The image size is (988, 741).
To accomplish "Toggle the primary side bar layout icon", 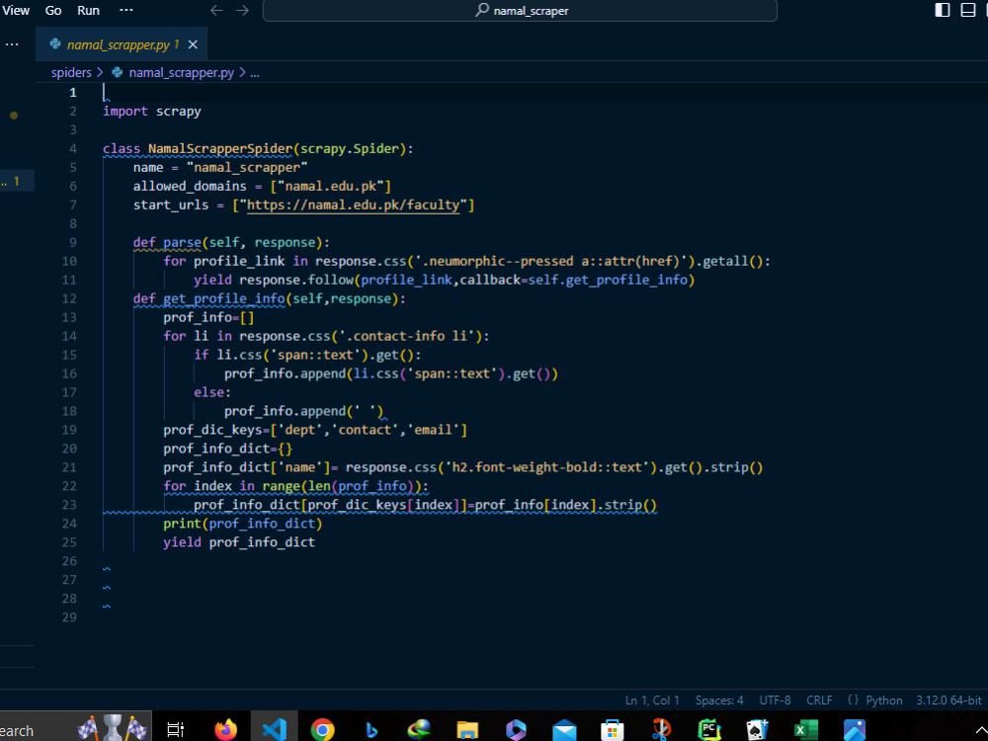I will coord(942,10).
